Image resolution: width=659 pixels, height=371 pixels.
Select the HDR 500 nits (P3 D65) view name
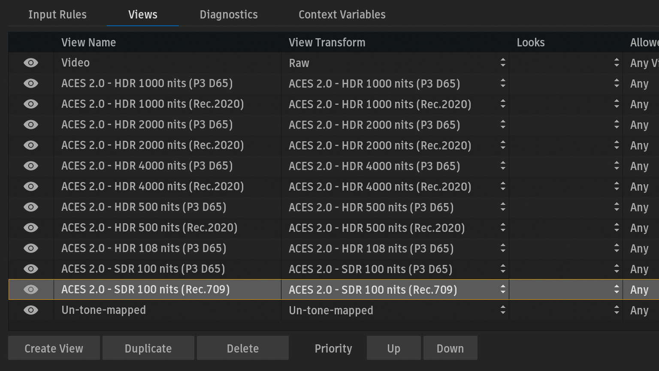tap(144, 207)
